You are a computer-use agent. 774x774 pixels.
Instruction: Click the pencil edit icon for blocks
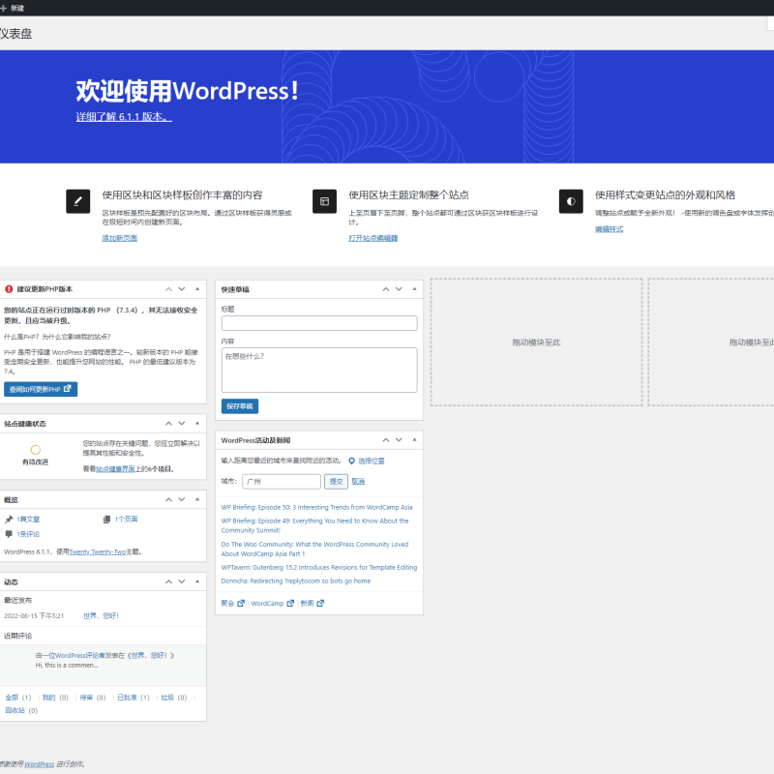pyautogui.click(x=78, y=201)
